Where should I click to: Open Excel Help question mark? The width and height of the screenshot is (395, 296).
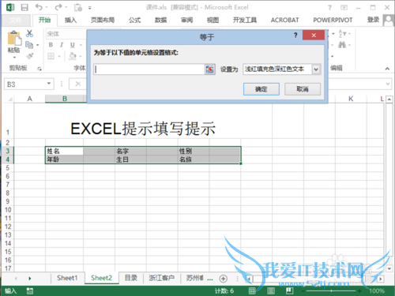pyautogui.click(x=329, y=8)
